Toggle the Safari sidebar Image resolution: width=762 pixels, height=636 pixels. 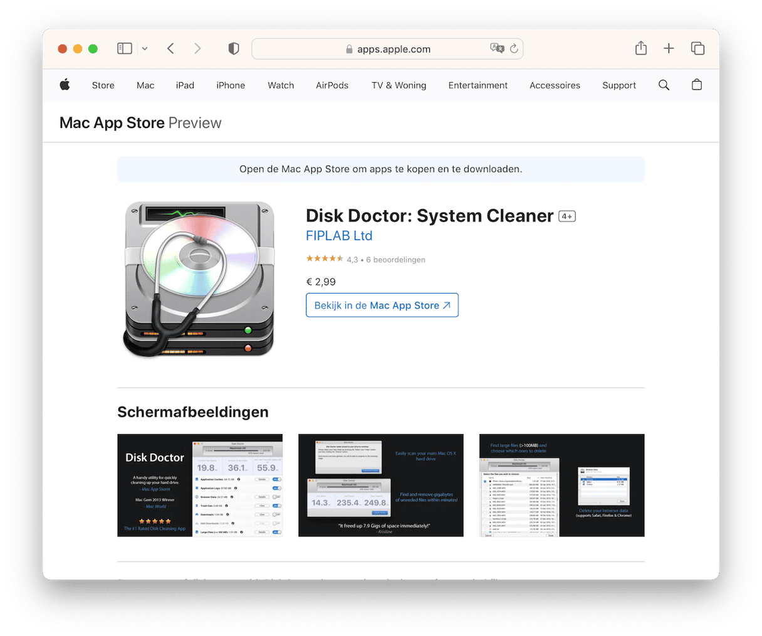pyautogui.click(x=125, y=48)
